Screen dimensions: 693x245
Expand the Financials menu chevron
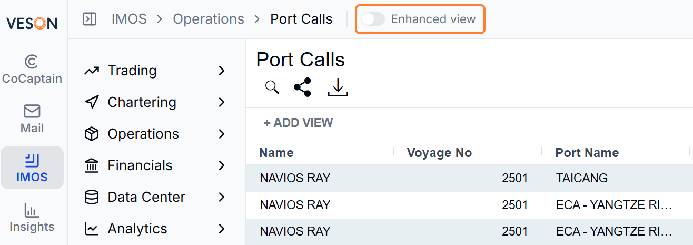click(x=222, y=165)
